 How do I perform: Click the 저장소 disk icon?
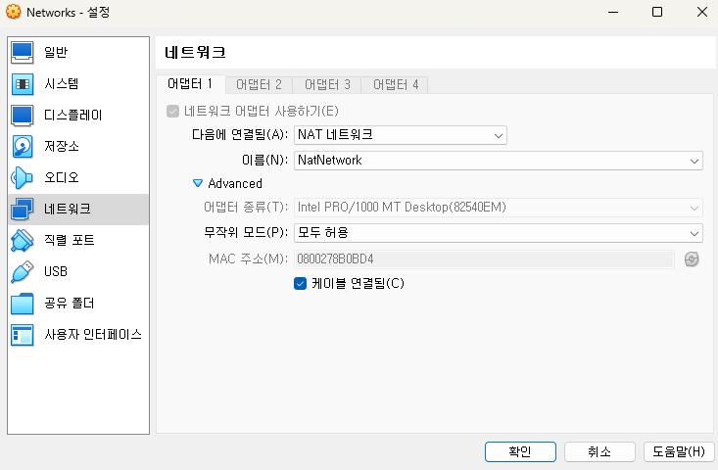[22, 147]
